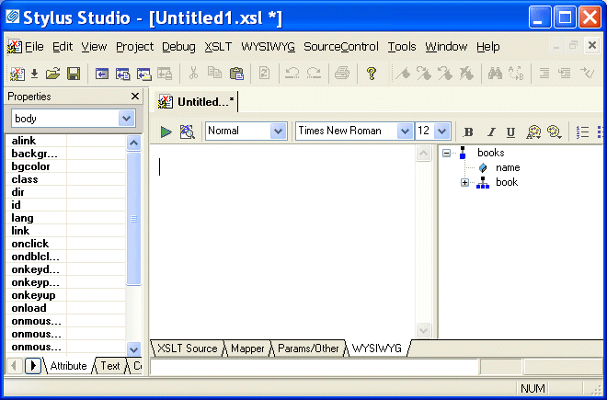607x400 pixels.
Task: Click the Save disk icon
Action: [73, 74]
